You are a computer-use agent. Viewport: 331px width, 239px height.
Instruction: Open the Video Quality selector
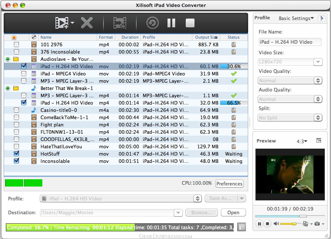pyautogui.click(x=290, y=81)
